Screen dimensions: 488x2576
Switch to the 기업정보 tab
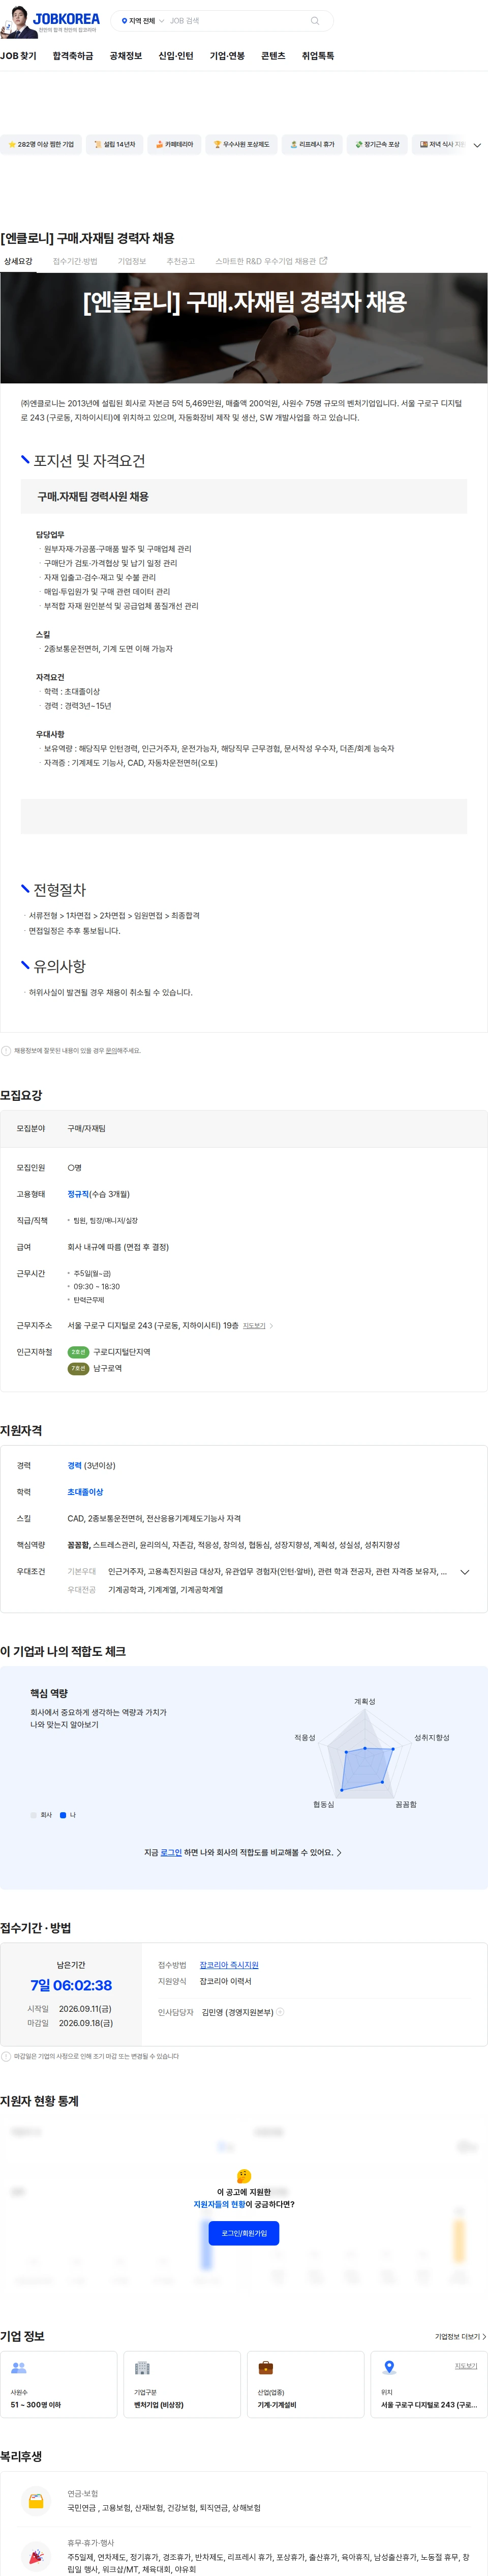click(x=132, y=261)
